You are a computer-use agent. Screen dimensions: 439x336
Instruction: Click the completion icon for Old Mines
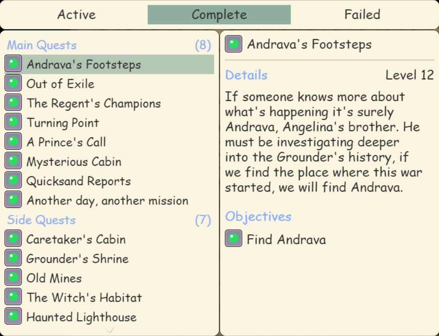coord(13,278)
